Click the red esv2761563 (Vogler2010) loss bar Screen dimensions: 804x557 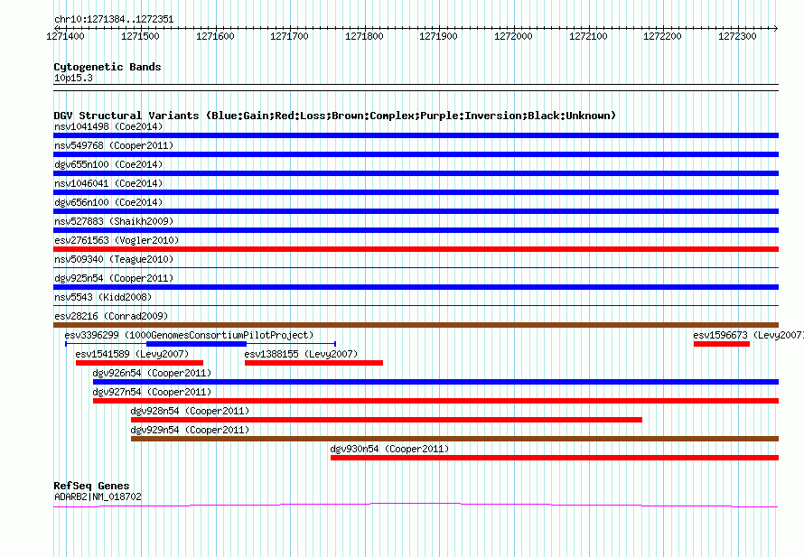click(x=416, y=249)
